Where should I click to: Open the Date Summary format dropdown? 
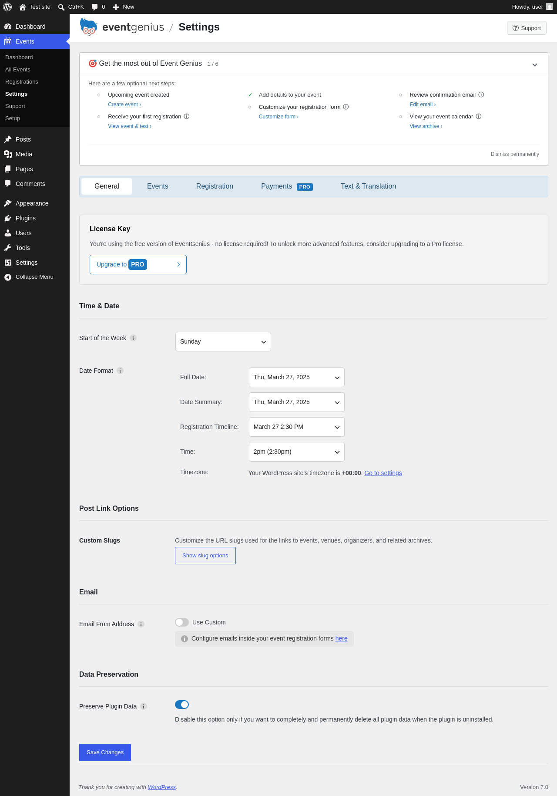tap(297, 402)
